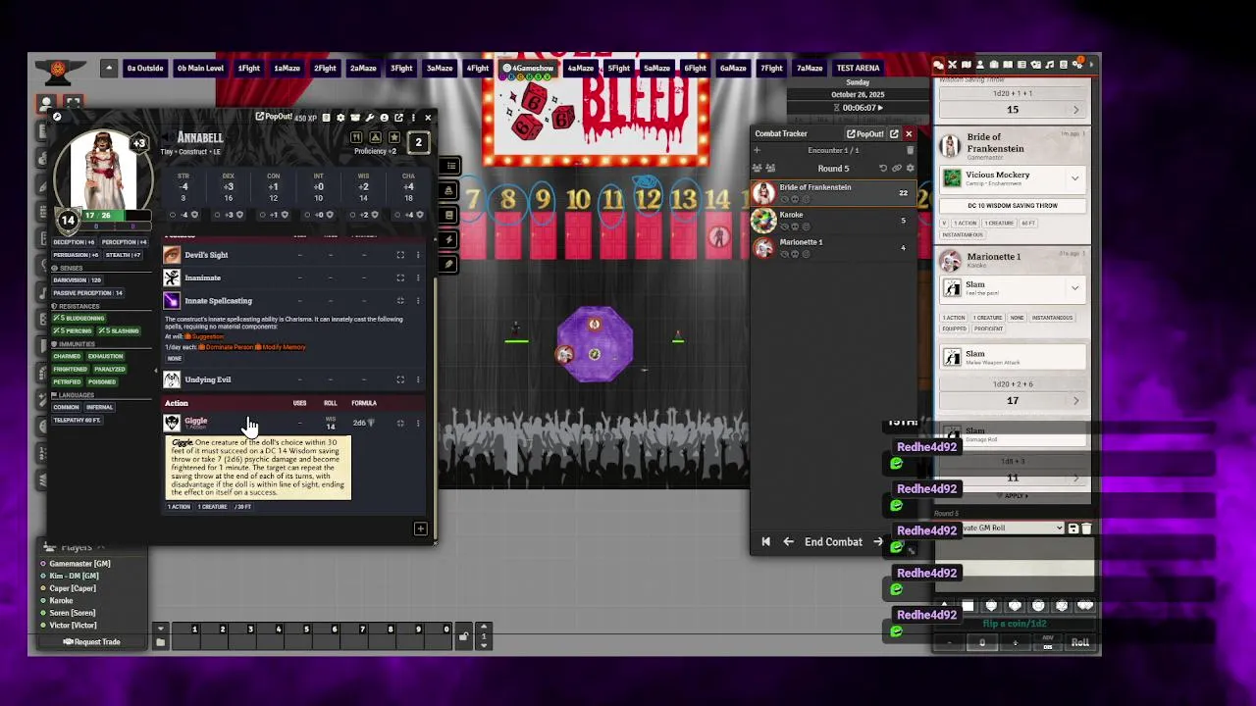1256x706 pixels.
Task: Click the Innate Spellcasting feature icon
Action: tap(172, 301)
